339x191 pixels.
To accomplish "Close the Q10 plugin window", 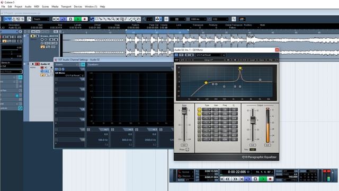I will point(276,50).
